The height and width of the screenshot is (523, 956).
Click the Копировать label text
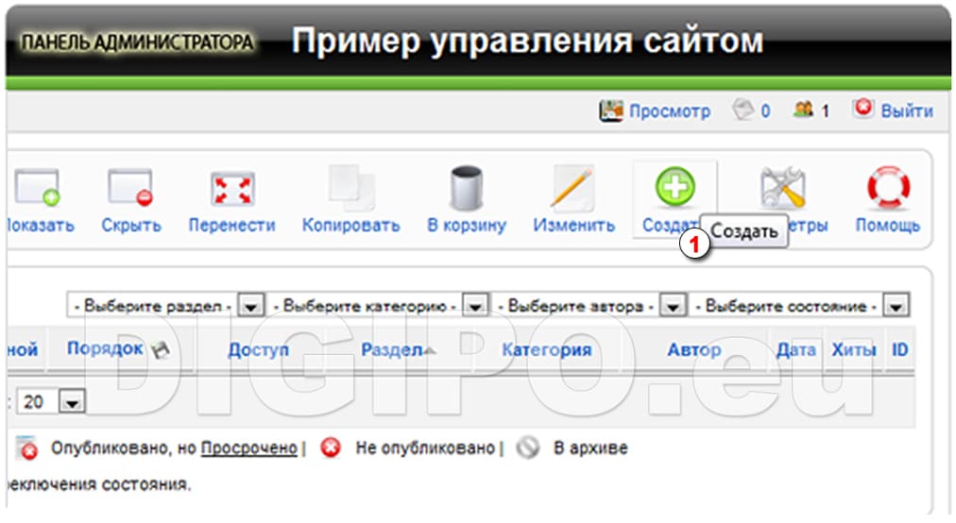351,227
